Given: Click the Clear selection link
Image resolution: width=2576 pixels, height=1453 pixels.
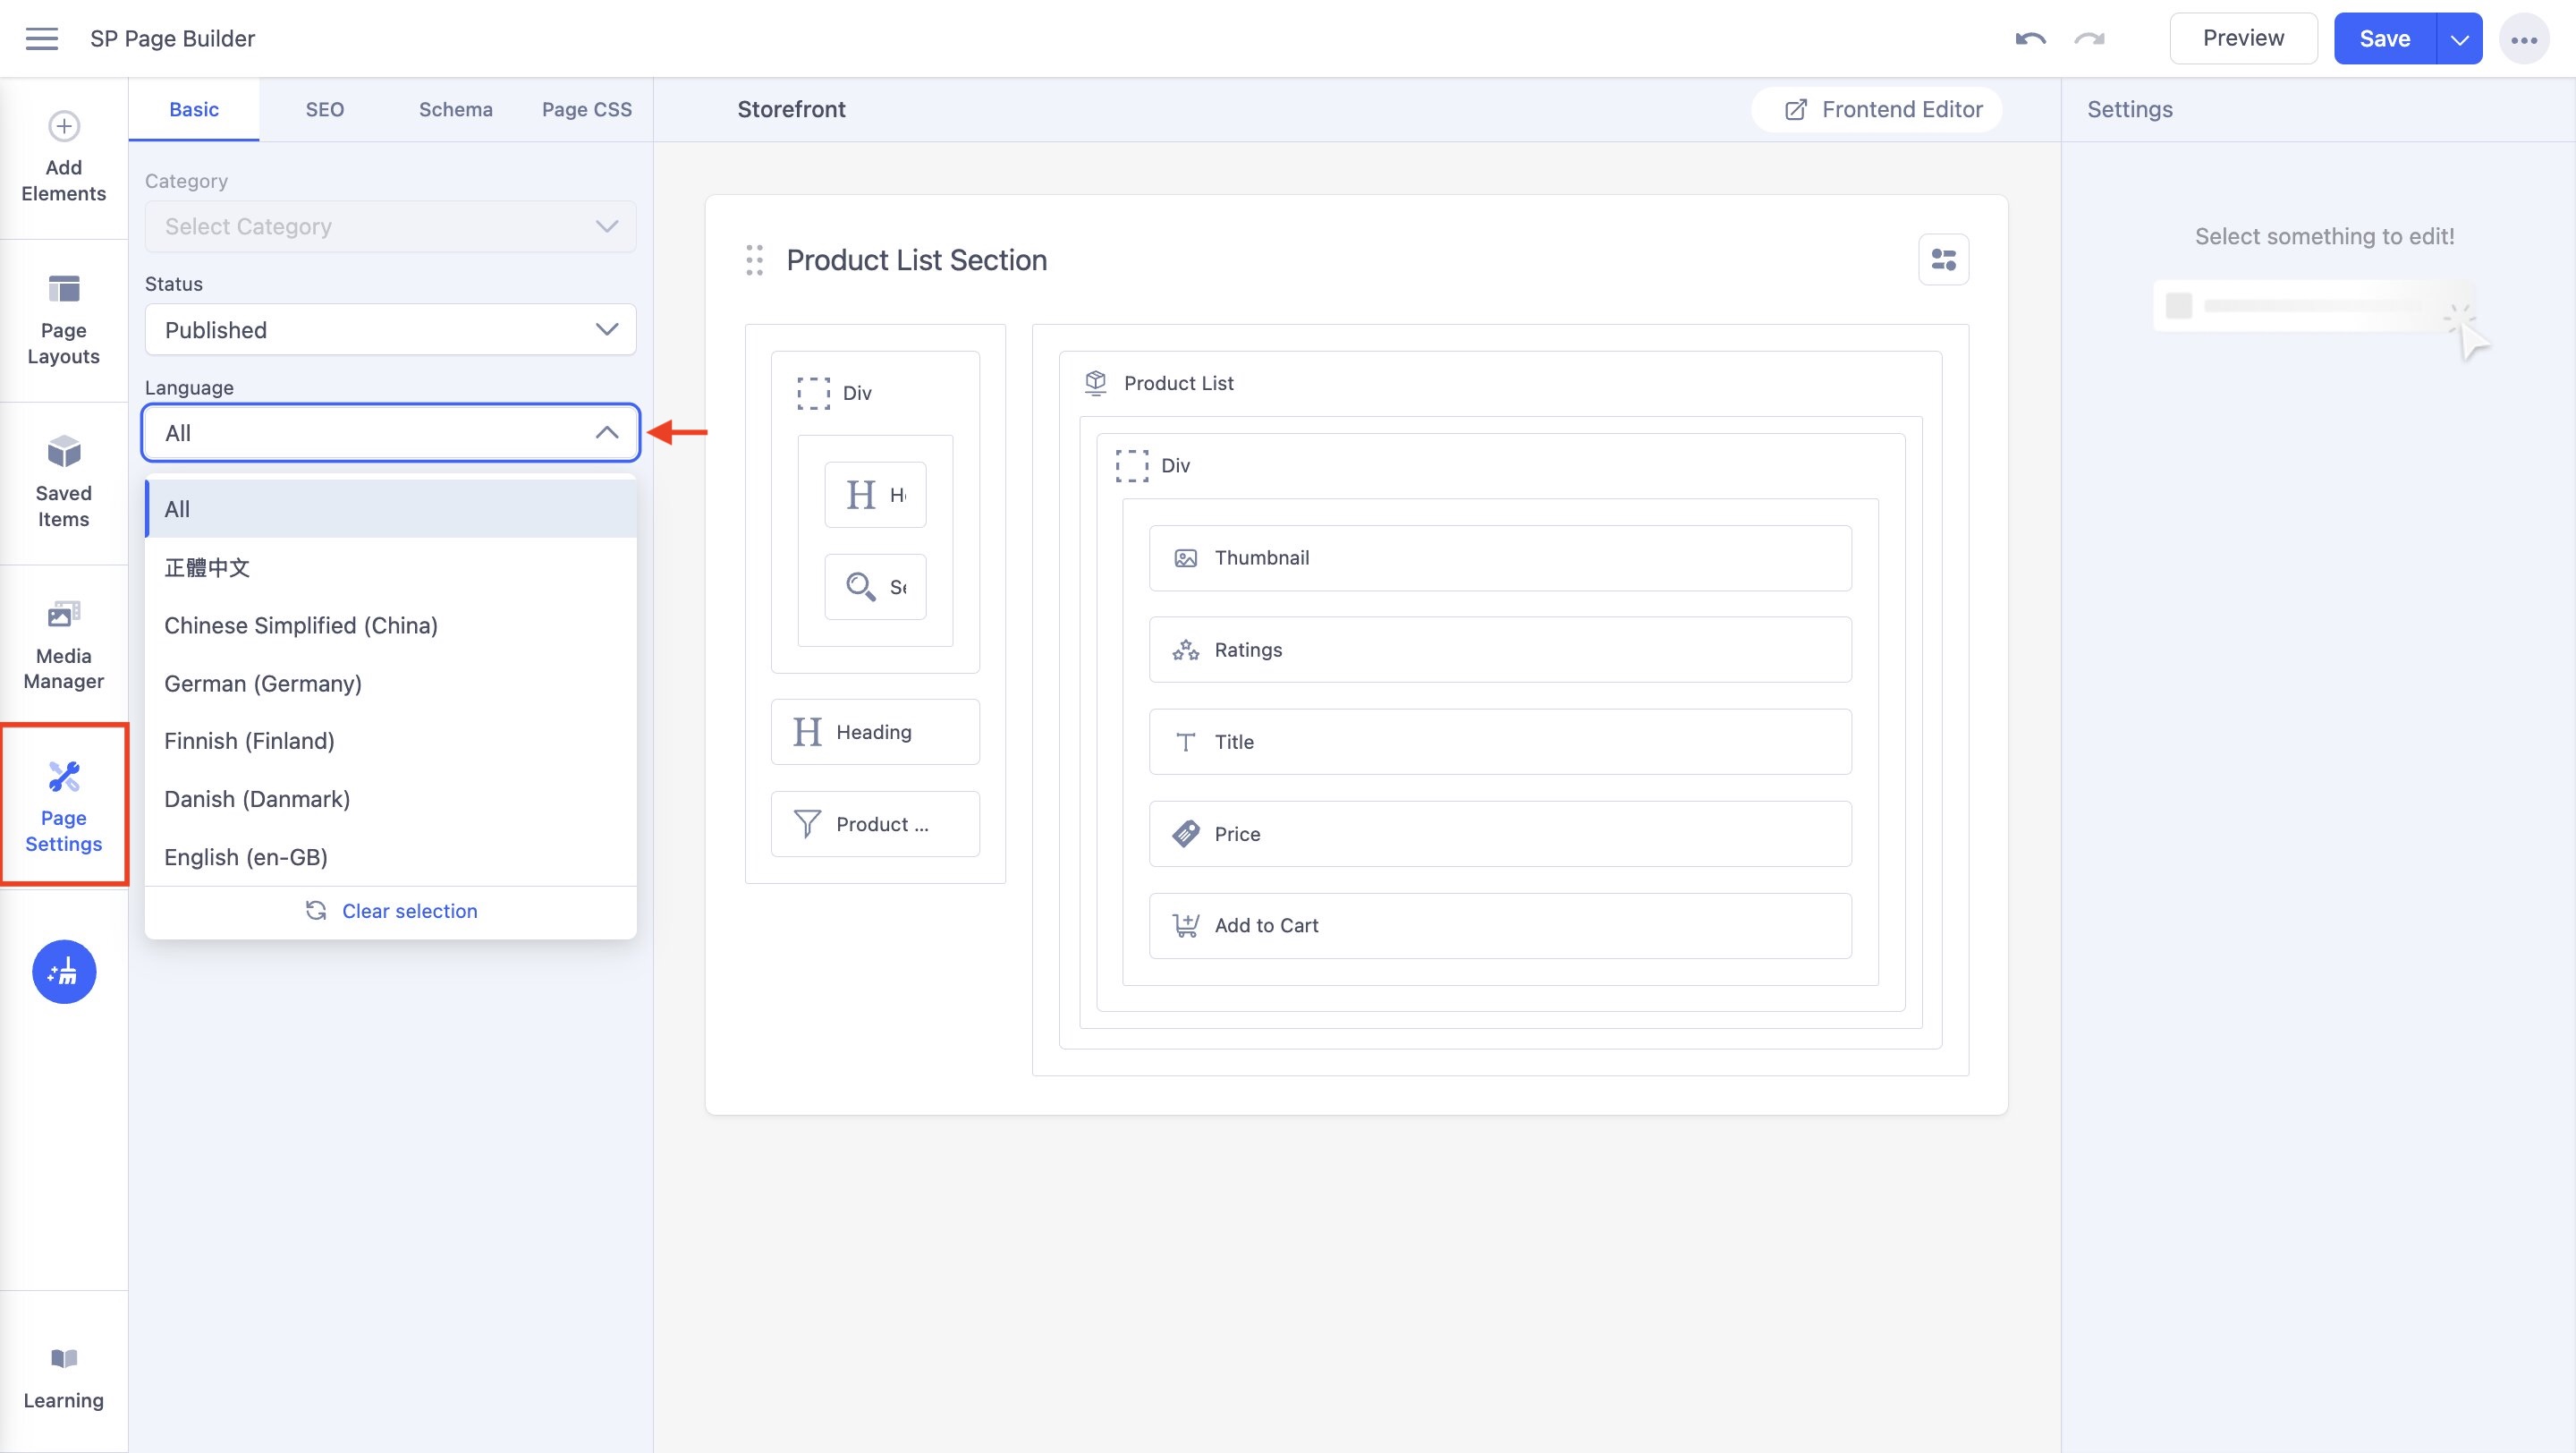Looking at the screenshot, I should tap(391, 911).
